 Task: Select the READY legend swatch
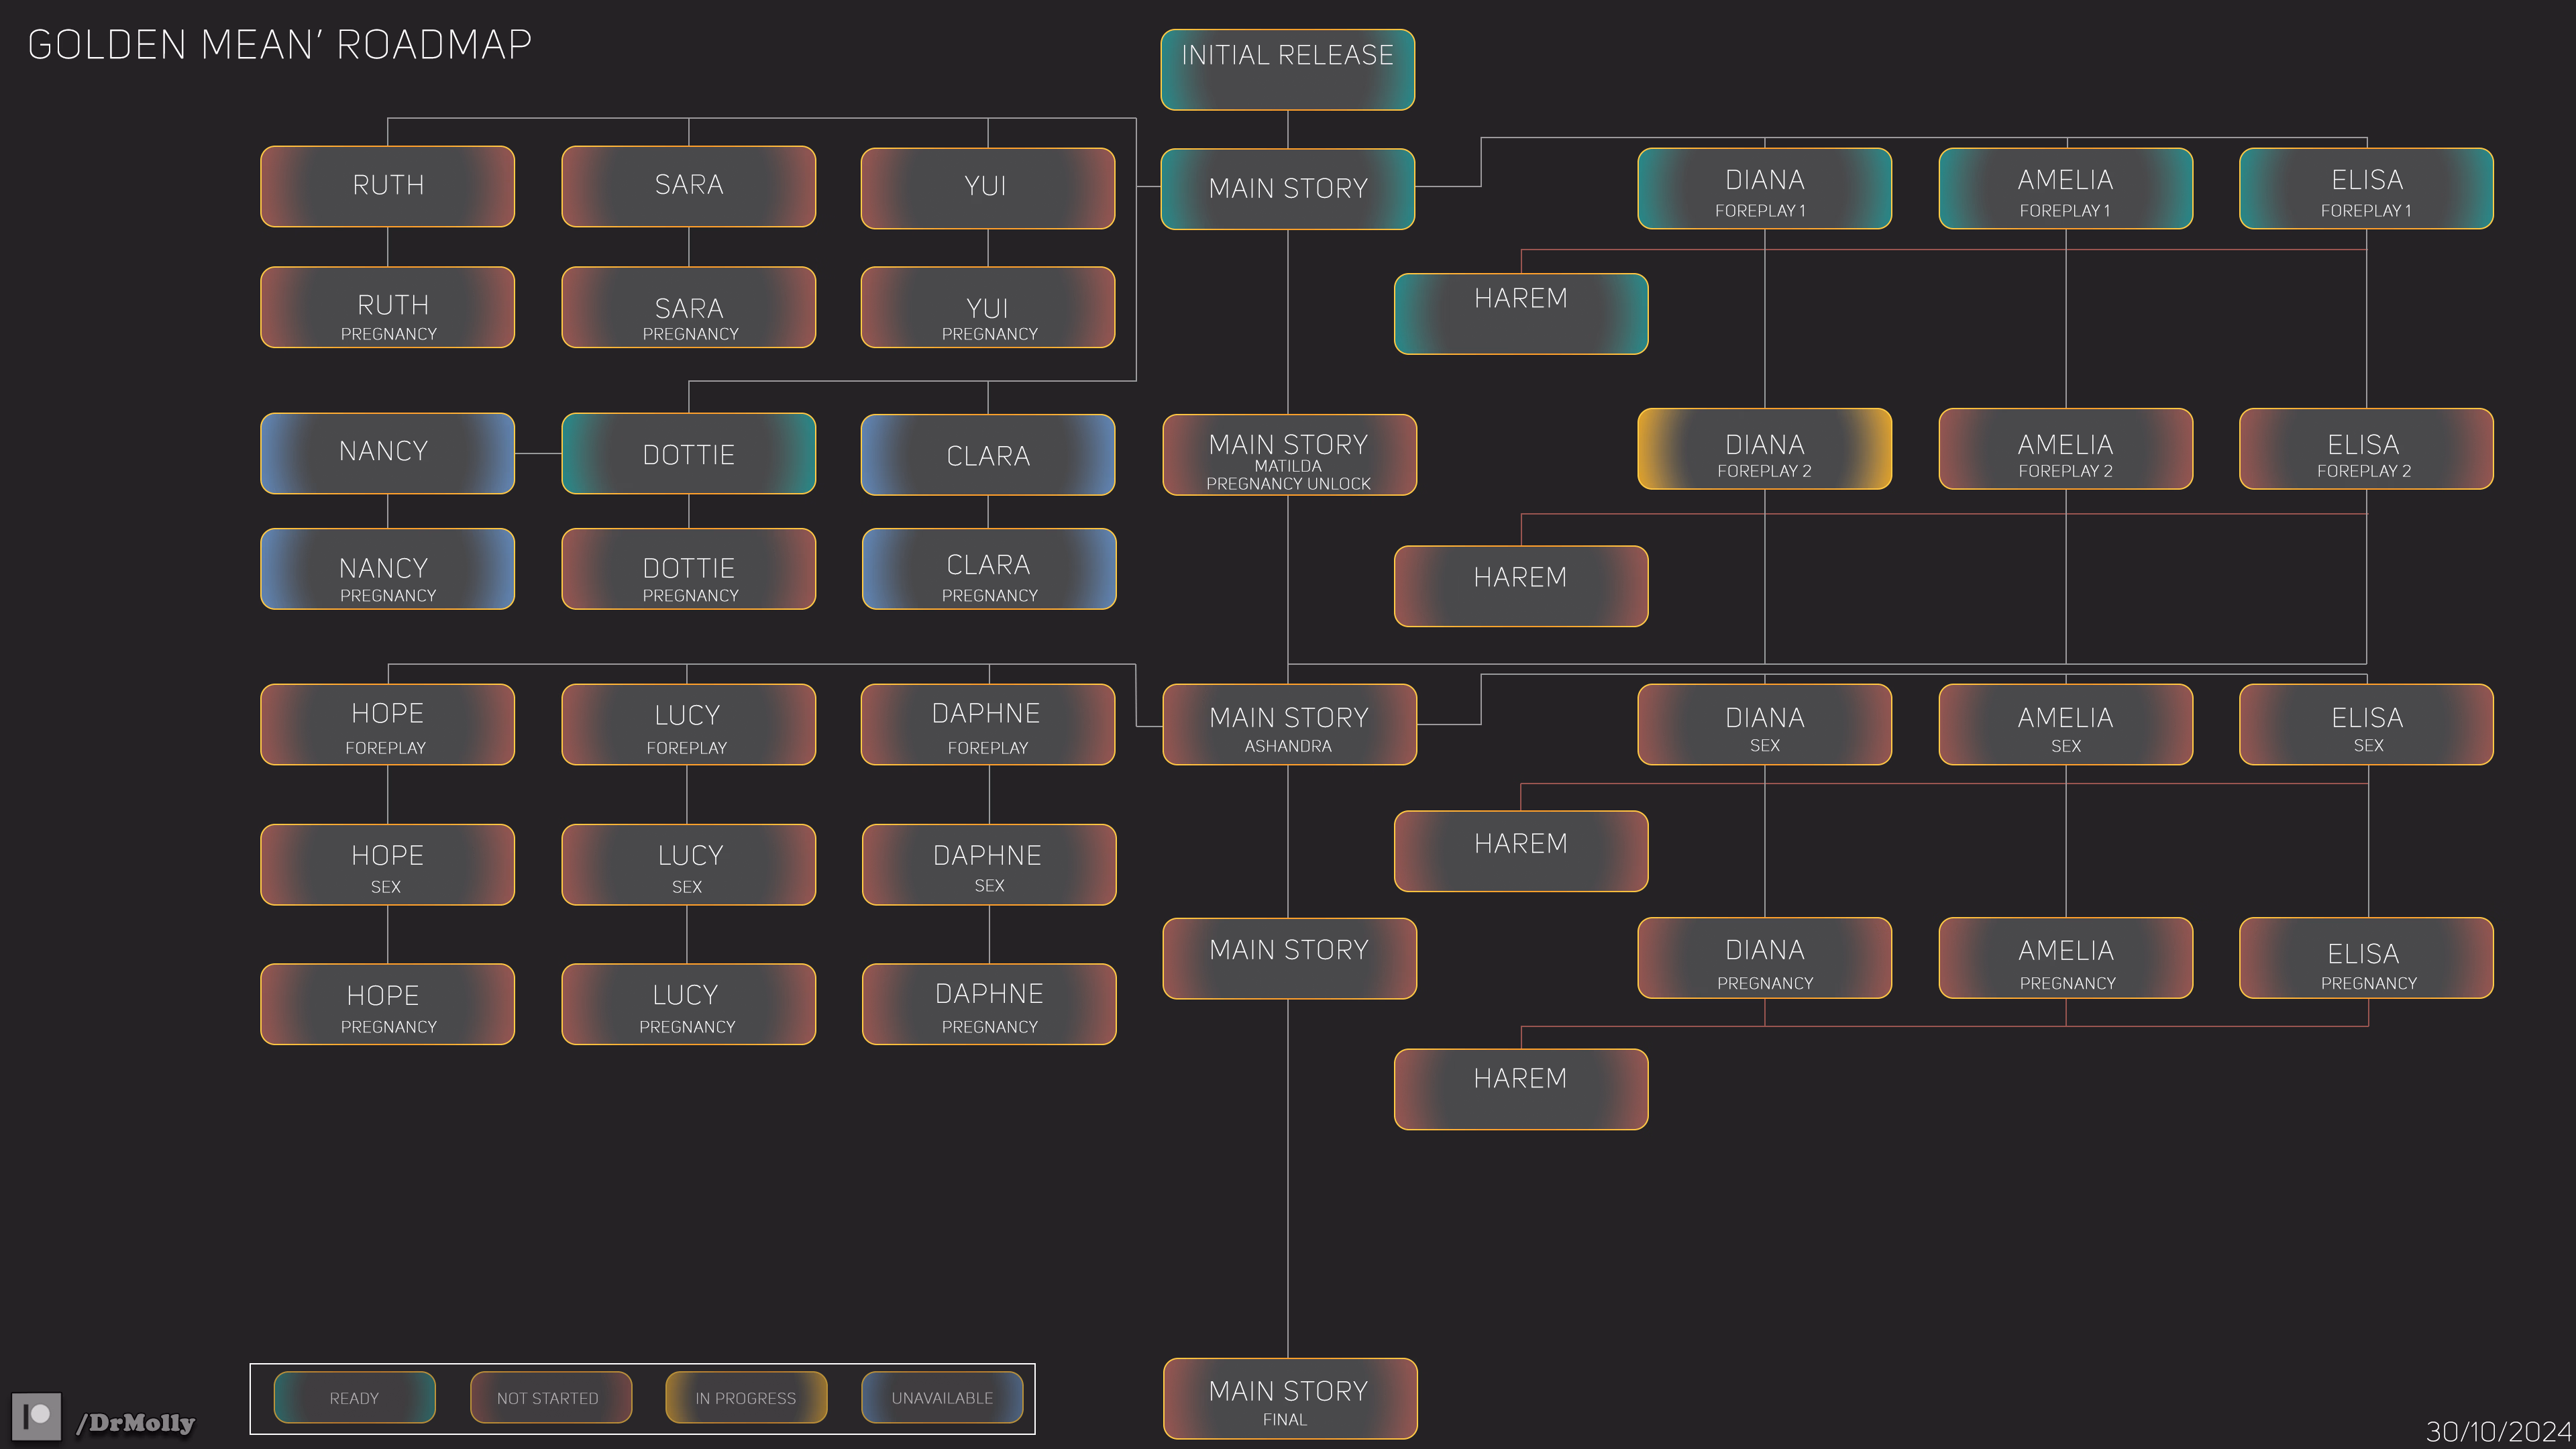pyautogui.click(x=354, y=1397)
